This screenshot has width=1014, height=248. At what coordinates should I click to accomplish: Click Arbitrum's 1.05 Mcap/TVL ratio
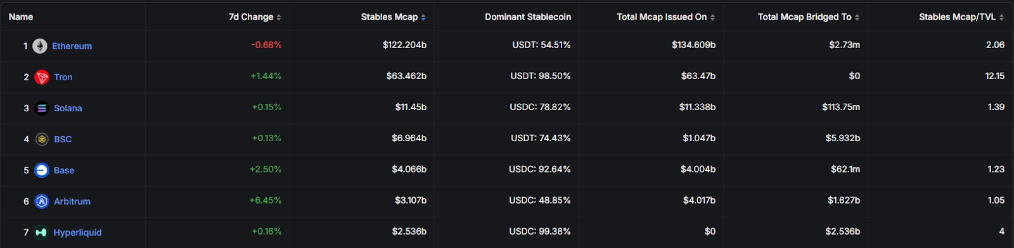996,200
